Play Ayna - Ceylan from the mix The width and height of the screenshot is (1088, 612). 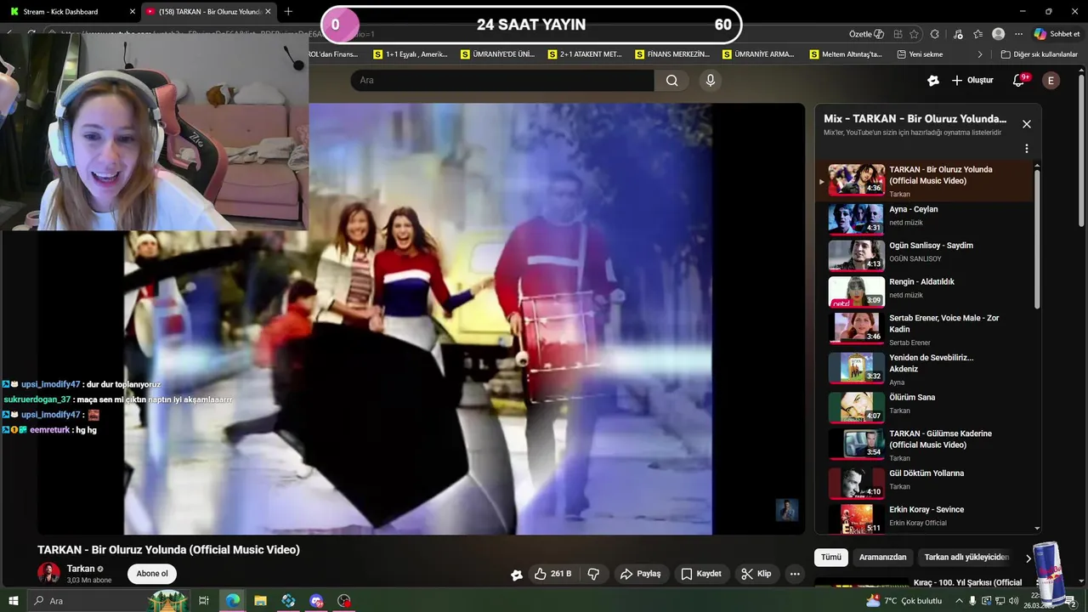(926, 218)
